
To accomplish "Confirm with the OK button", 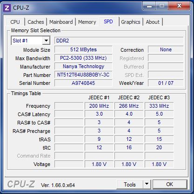I will (169, 184).
